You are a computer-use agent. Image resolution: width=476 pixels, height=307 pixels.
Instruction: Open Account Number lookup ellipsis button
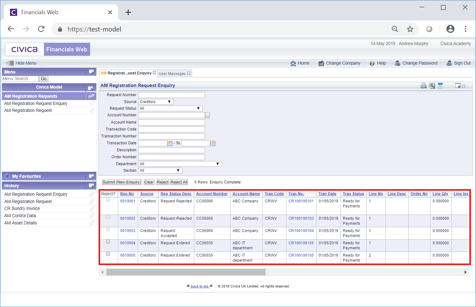(x=207, y=115)
